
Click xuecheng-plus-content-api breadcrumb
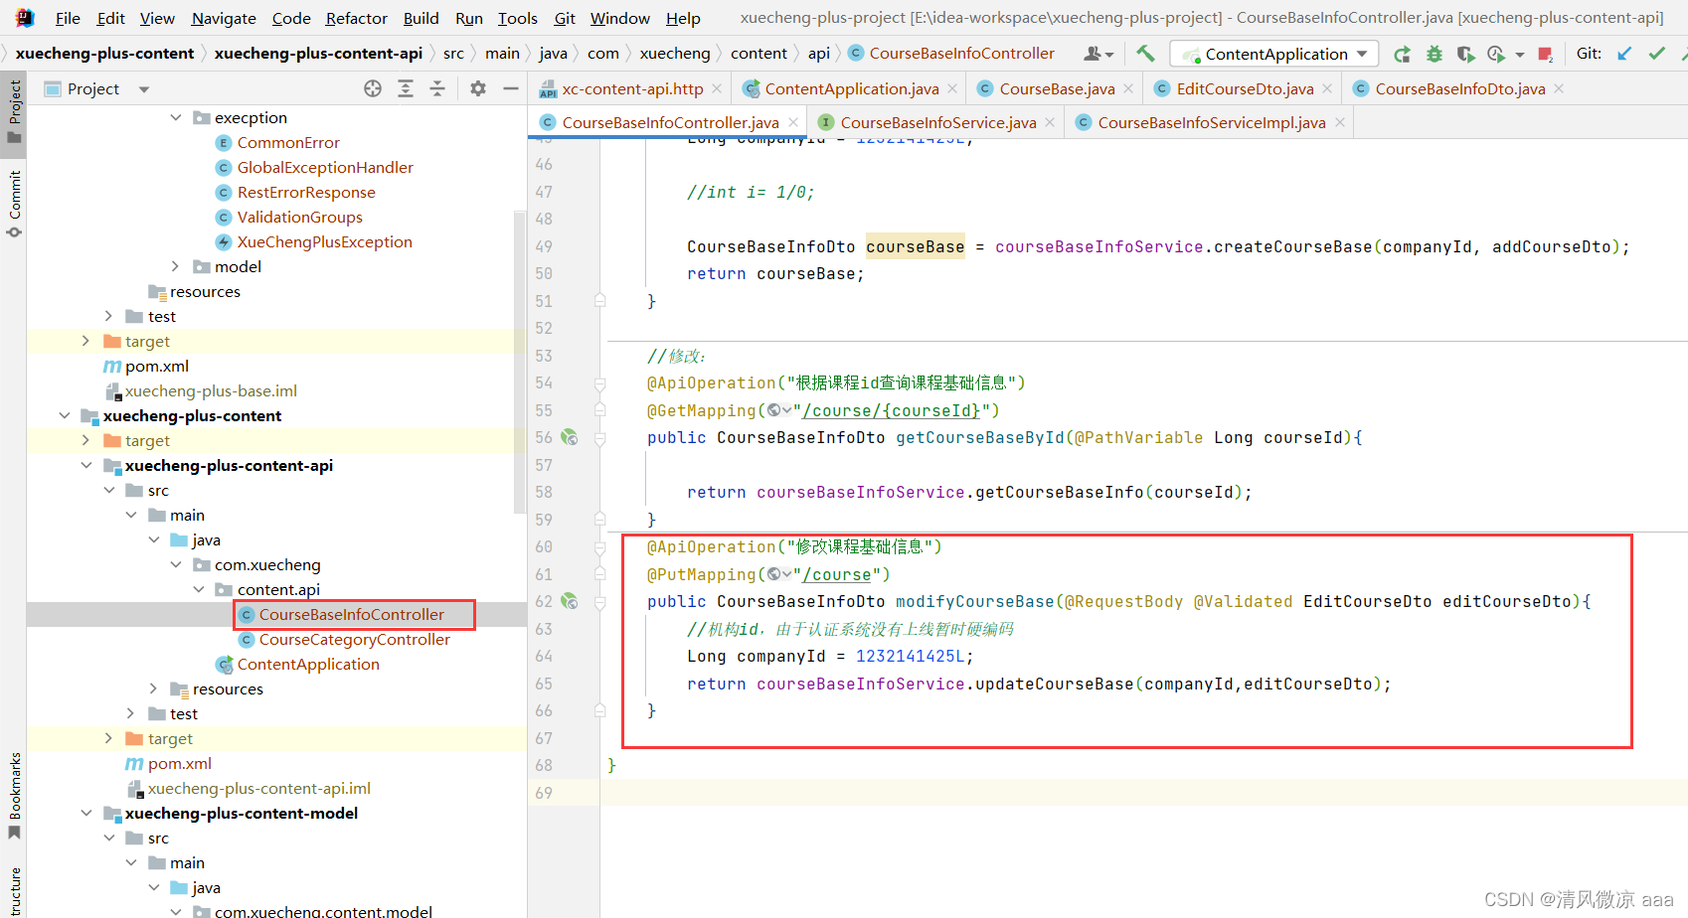click(318, 54)
